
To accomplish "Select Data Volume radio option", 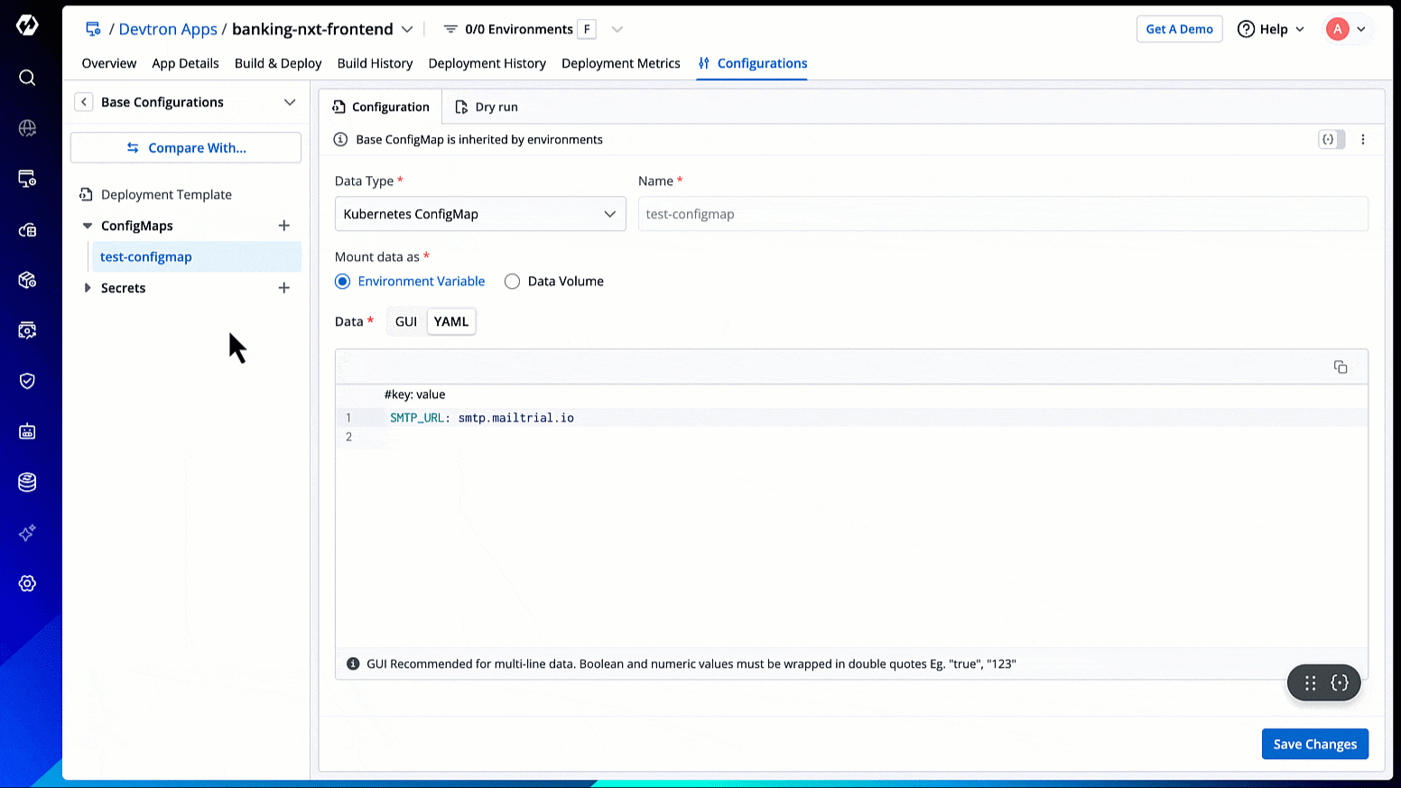I will 512,282.
